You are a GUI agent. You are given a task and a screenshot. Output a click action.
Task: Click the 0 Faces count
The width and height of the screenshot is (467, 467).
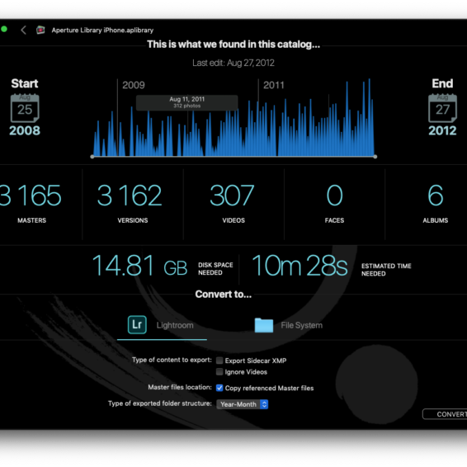click(334, 196)
